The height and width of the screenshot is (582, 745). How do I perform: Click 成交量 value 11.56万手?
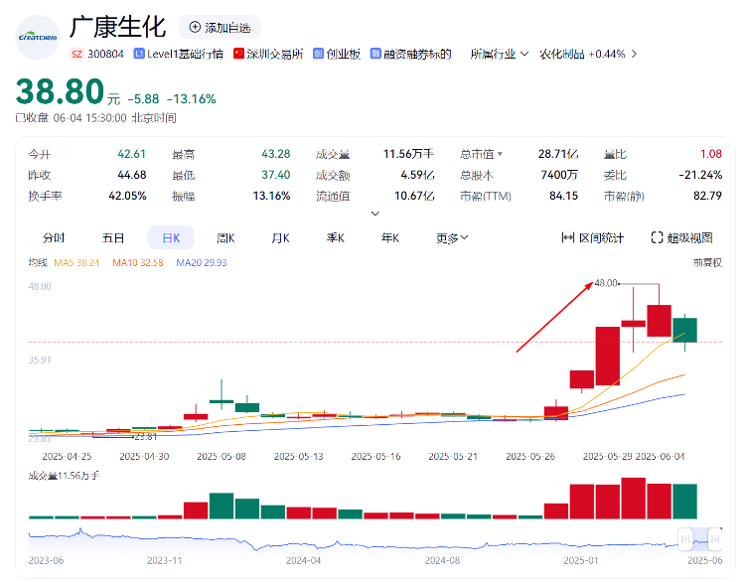tap(408, 154)
